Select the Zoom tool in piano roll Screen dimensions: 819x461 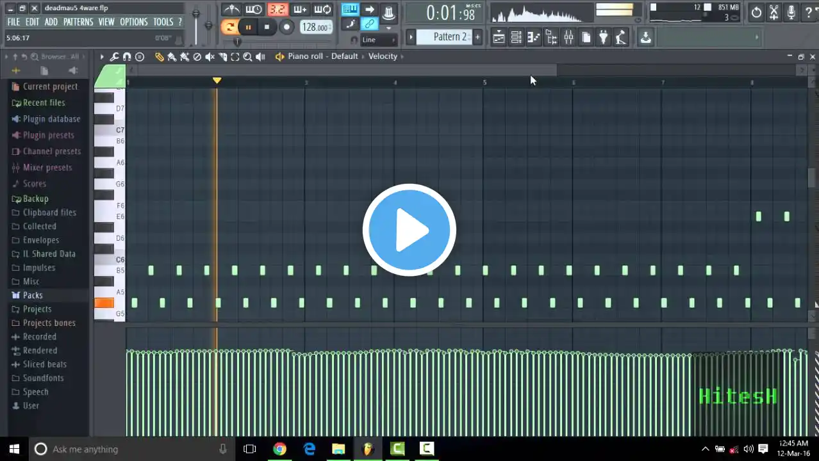coord(247,57)
